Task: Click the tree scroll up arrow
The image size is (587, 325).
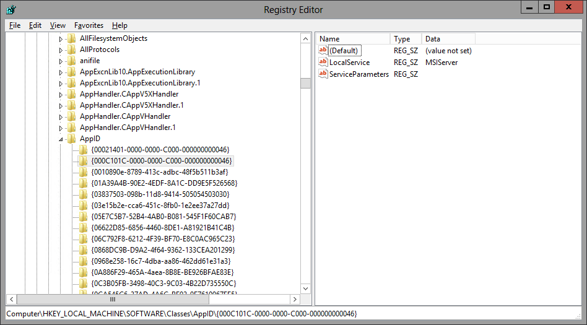Action: click(x=305, y=38)
